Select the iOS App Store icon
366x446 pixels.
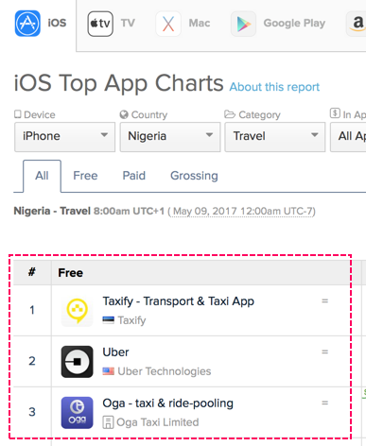(x=27, y=24)
